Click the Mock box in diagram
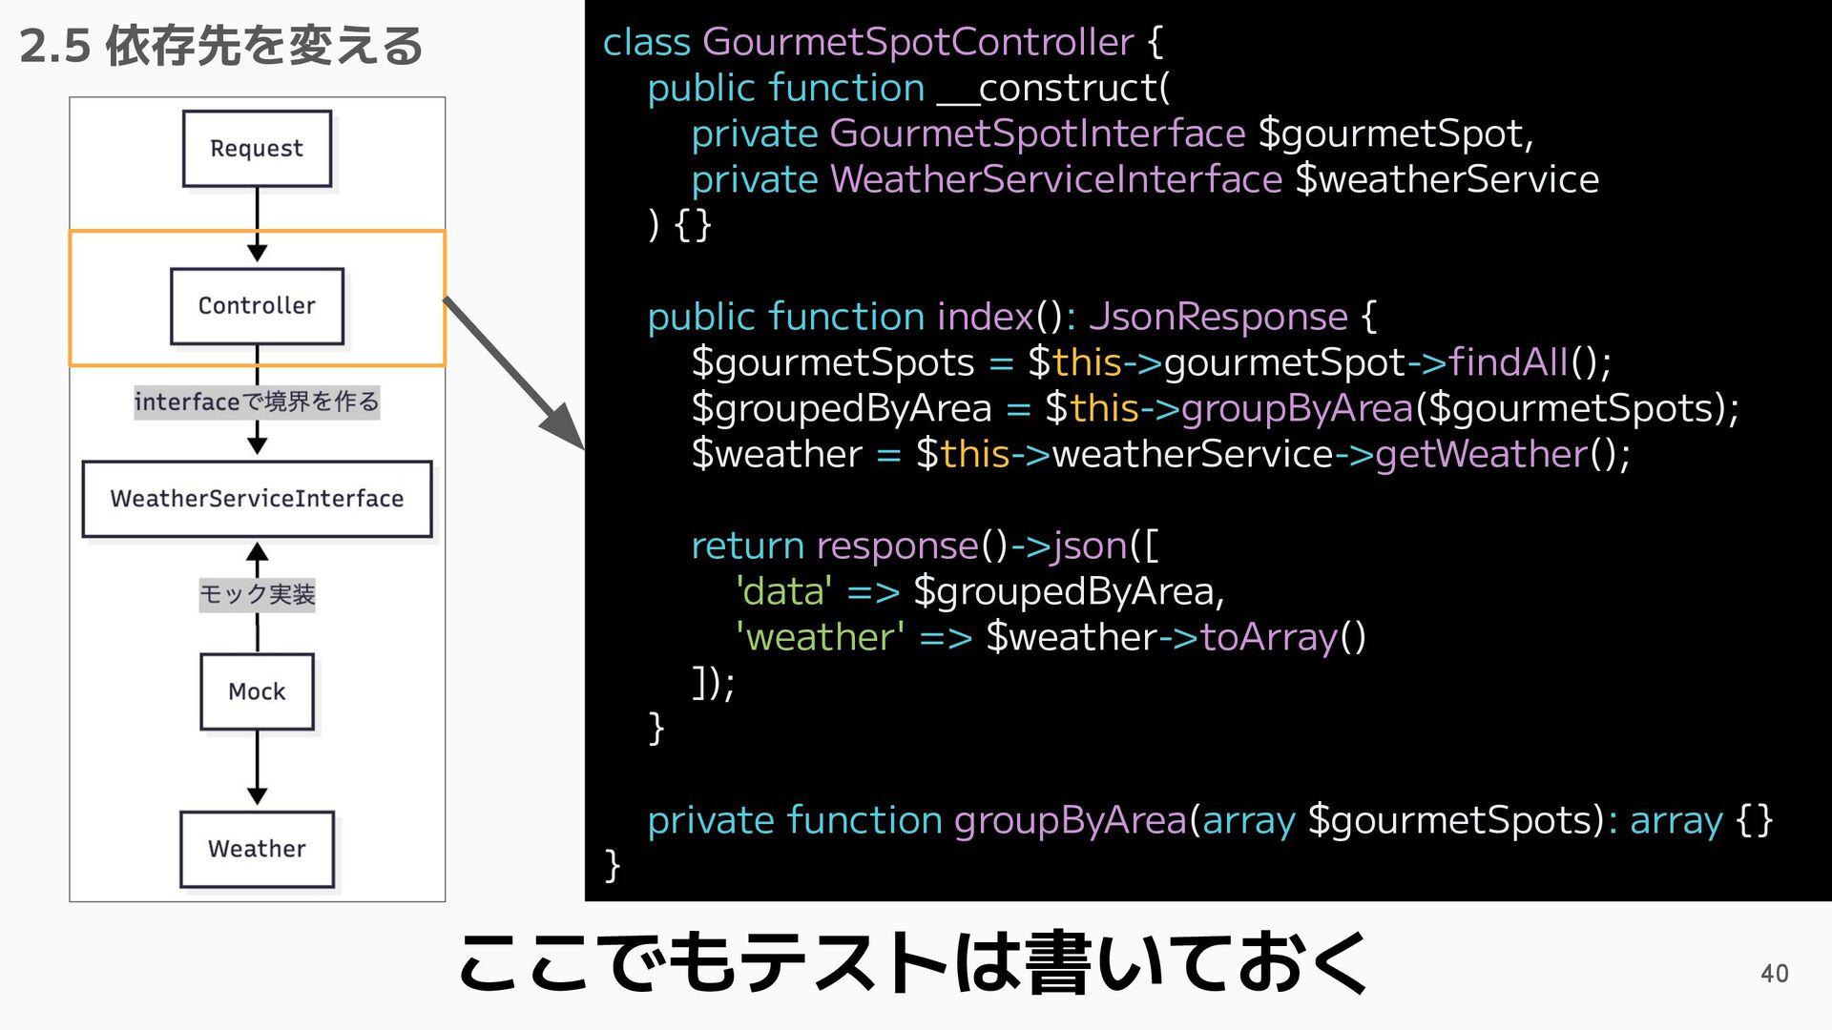Viewport: 1832px width, 1030px height. (x=257, y=691)
